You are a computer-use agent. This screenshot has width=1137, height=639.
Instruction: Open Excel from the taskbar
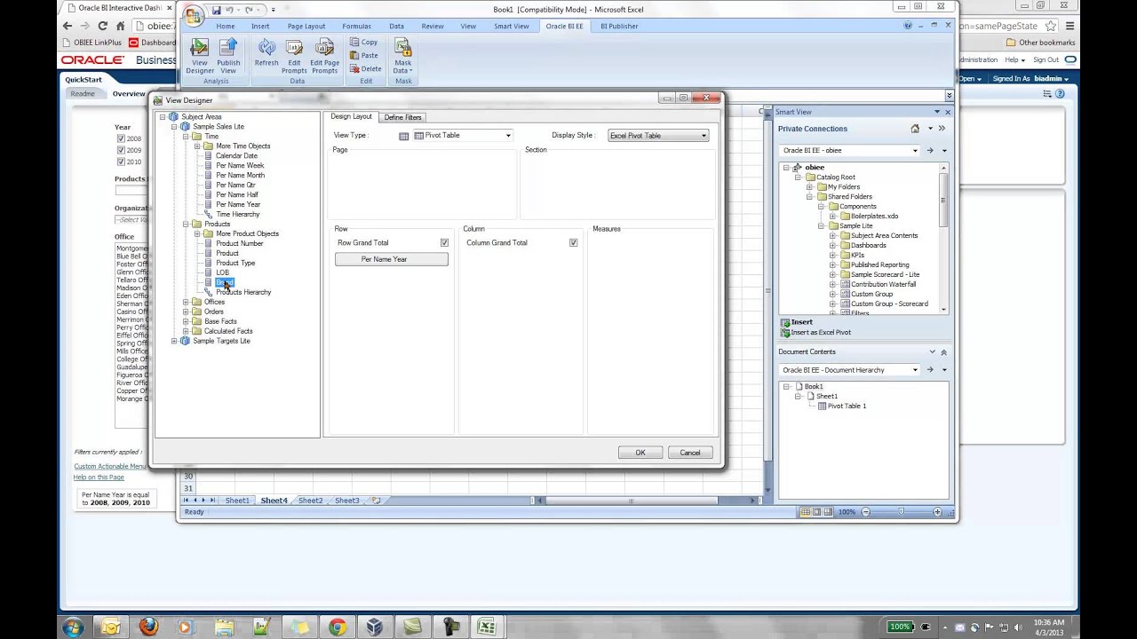pyautogui.click(x=486, y=627)
